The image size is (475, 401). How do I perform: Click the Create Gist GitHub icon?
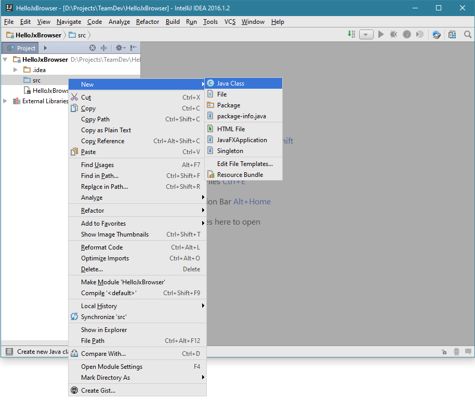click(x=74, y=390)
